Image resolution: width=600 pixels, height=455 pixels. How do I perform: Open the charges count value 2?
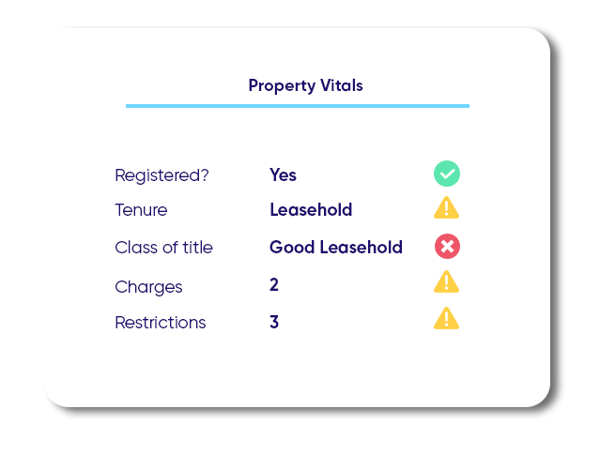point(274,284)
